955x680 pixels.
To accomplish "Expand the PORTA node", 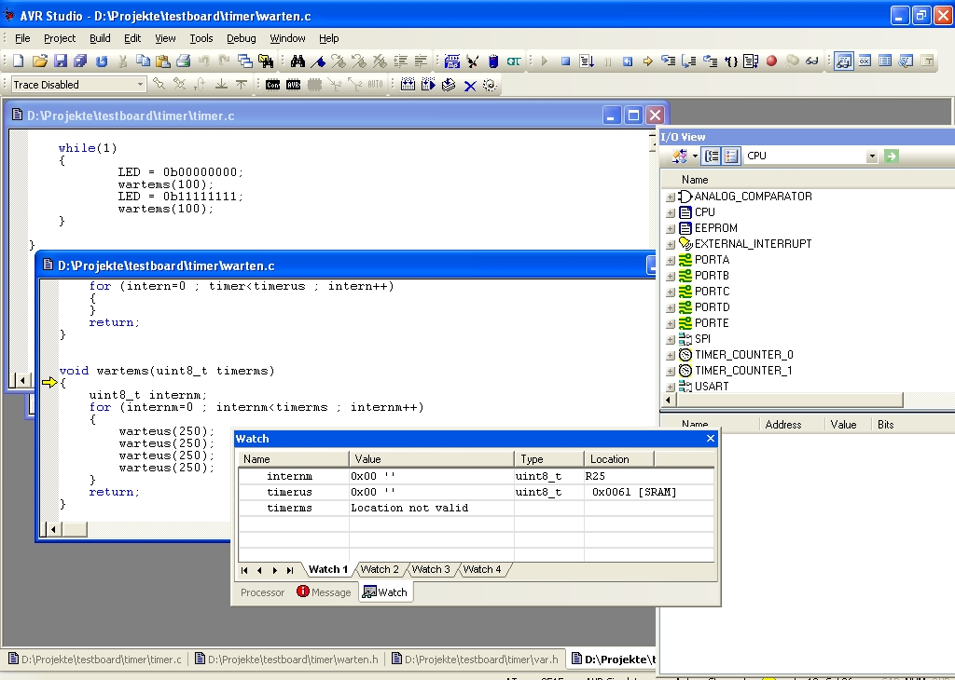I will pyautogui.click(x=670, y=260).
